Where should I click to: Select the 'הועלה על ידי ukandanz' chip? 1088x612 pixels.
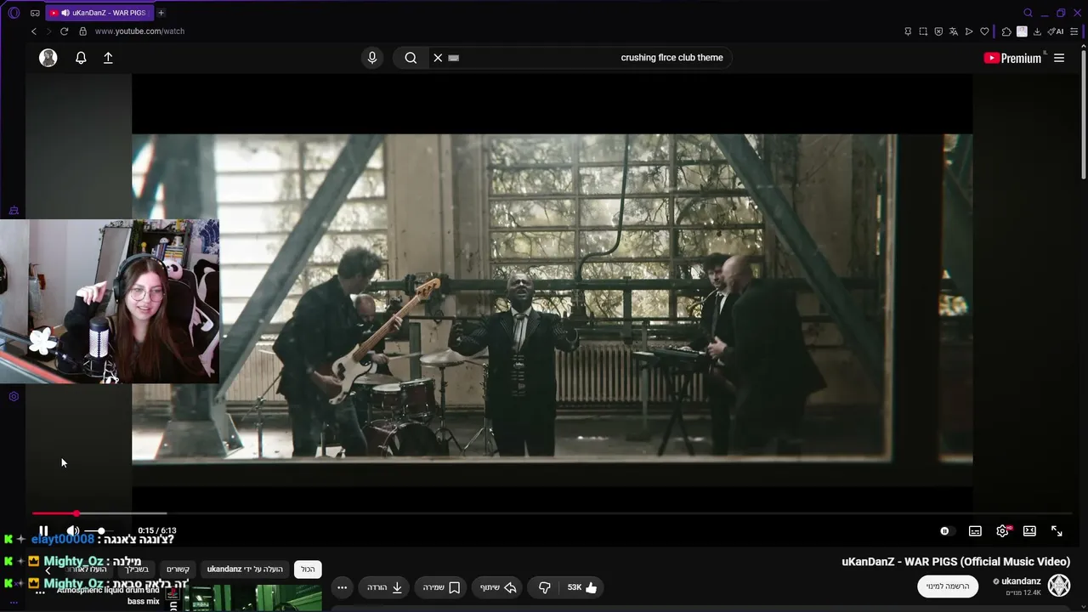coord(245,569)
